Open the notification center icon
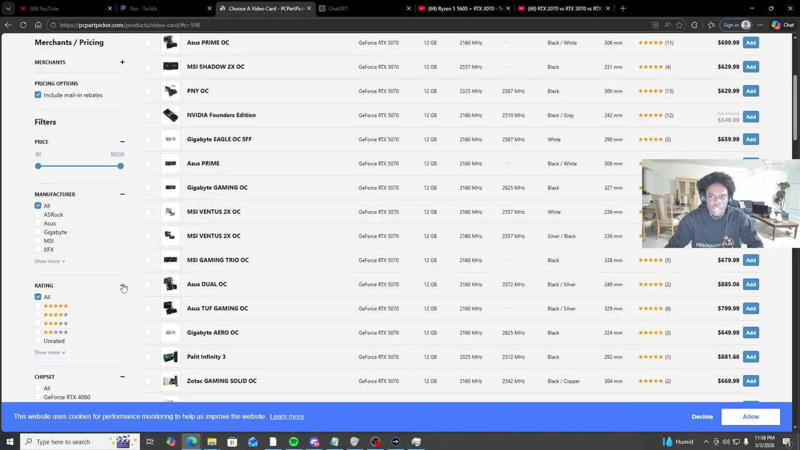800x450 pixels. point(787,442)
